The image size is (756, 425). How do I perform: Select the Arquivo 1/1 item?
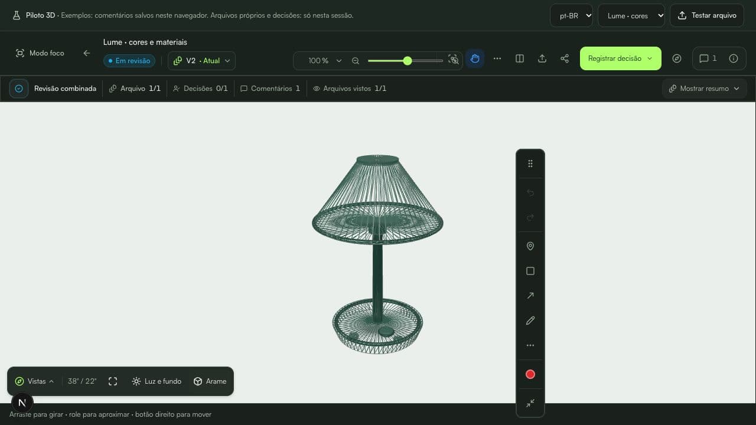(x=135, y=89)
